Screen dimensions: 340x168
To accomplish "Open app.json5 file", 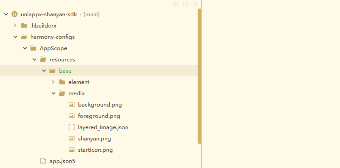I will pos(62,161).
